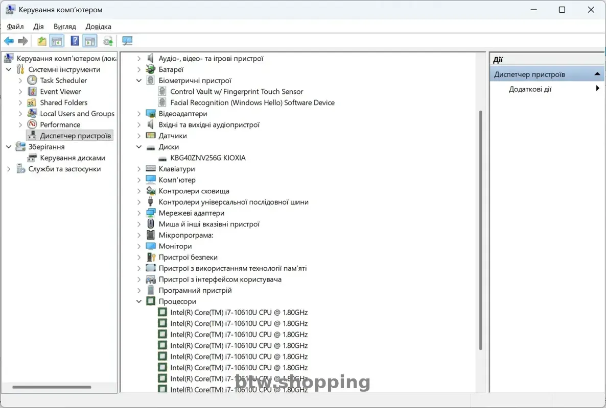
Task: Open the Вигляд menu
Action: click(64, 27)
